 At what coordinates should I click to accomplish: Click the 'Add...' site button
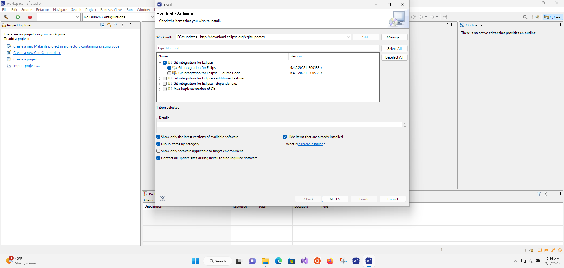point(366,37)
